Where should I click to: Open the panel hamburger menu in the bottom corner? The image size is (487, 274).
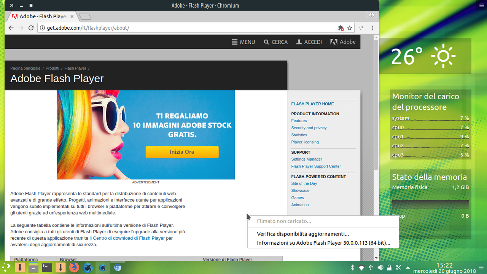click(481, 268)
